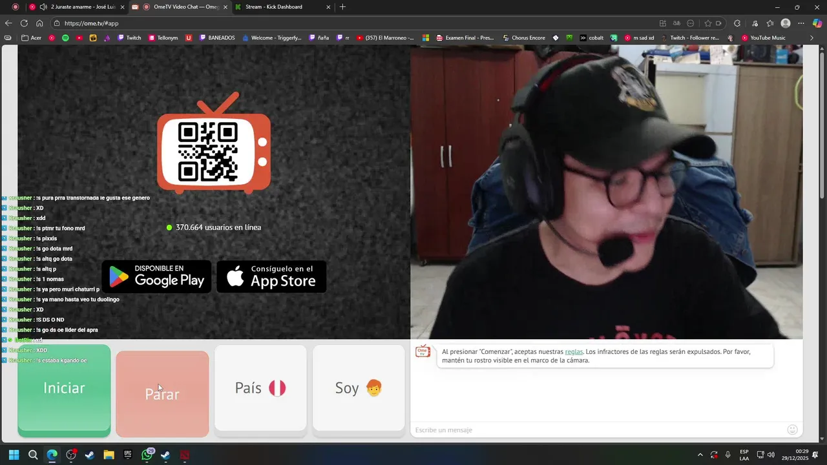
Task: Reload the current page
Action: tap(24, 23)
